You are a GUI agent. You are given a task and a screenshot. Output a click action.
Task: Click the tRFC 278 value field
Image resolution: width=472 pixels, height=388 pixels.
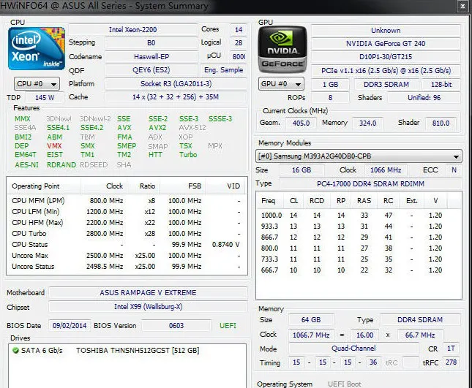[x=451, y=362]
